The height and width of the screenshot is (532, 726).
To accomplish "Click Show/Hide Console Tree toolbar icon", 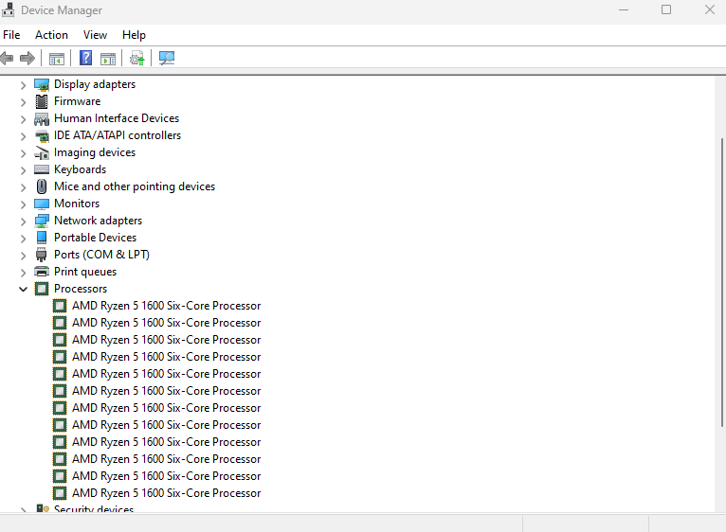I will point(57,58).
